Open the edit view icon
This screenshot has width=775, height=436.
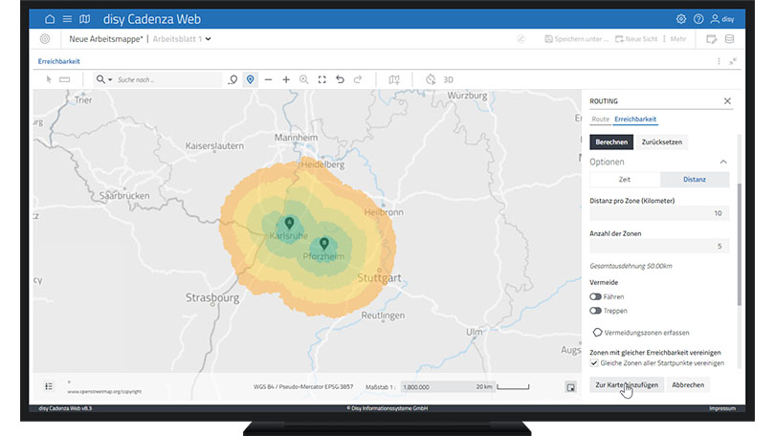pyautogui.click(x=711, y=39)
